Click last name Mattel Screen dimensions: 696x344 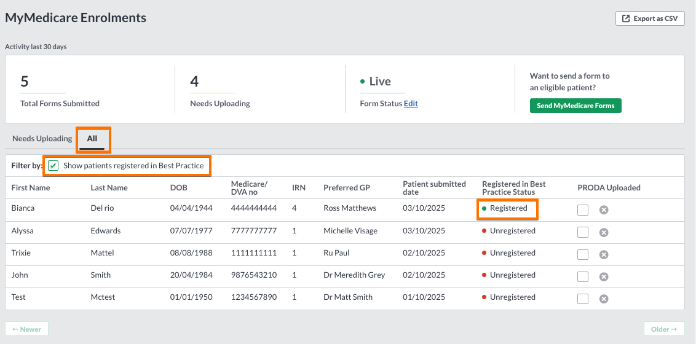pos(102,252)
